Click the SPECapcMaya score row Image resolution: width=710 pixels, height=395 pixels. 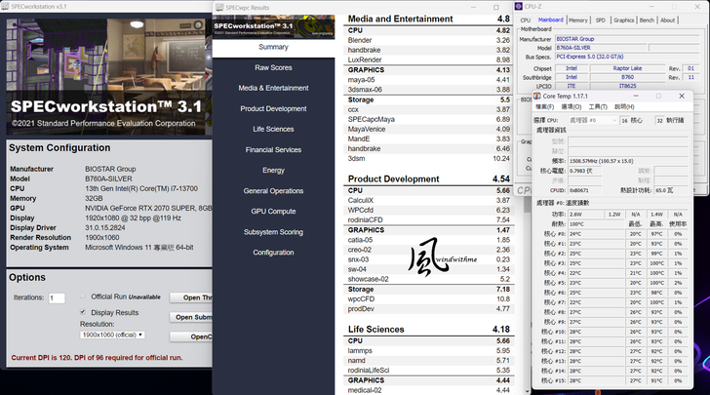click(428, 119)
